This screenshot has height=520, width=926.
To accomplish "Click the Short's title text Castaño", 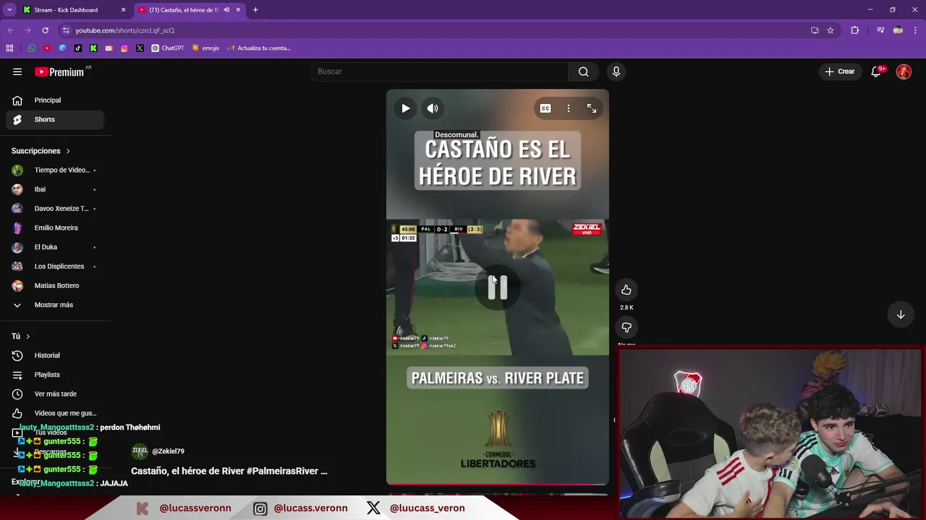I will 229,471.
